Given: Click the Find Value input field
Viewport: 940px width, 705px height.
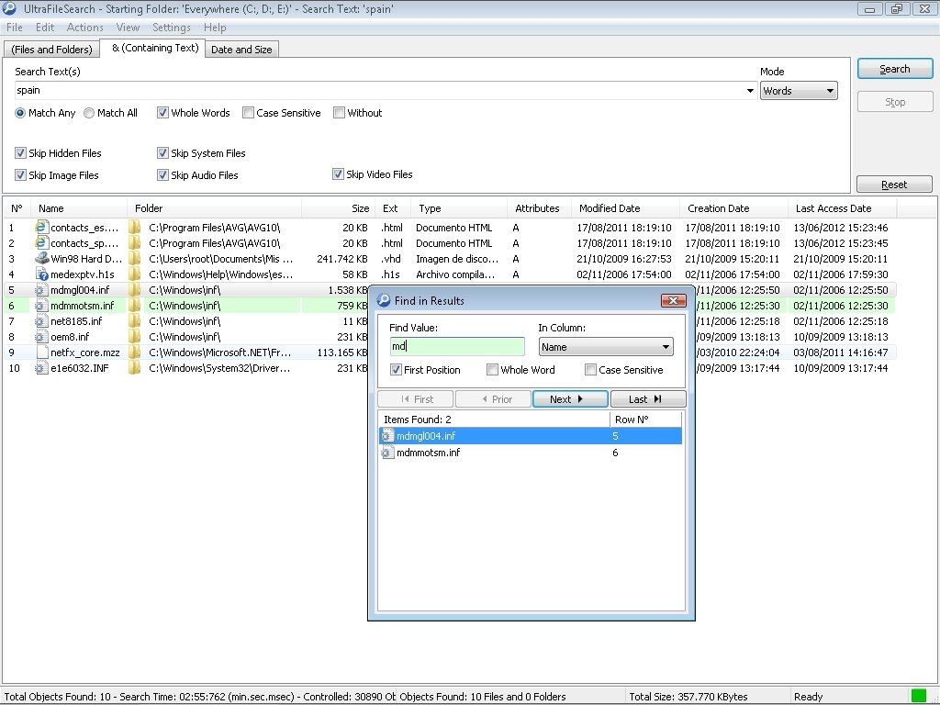Looking at the screenshot, I should 457,346.
